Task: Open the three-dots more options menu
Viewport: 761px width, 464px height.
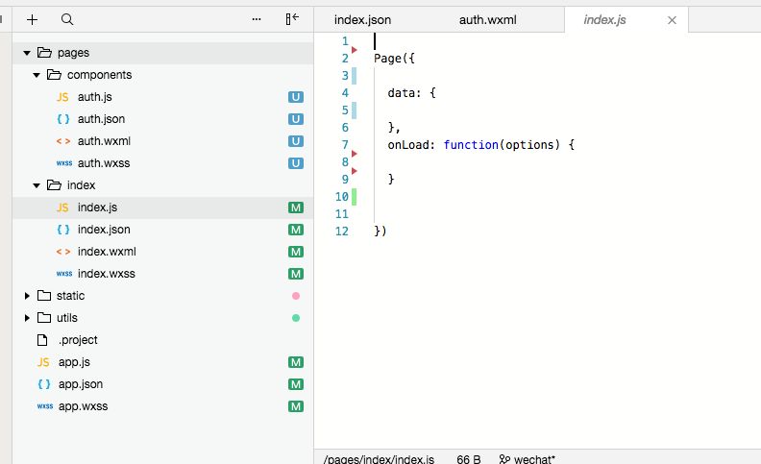Action: [257, 19]
